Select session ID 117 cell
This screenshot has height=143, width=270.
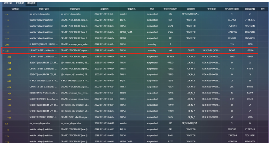7,39
